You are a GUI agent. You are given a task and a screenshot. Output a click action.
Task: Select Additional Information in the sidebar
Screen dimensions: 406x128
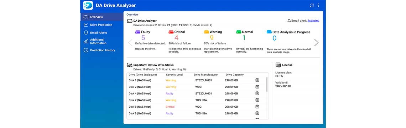pos(98,41)
